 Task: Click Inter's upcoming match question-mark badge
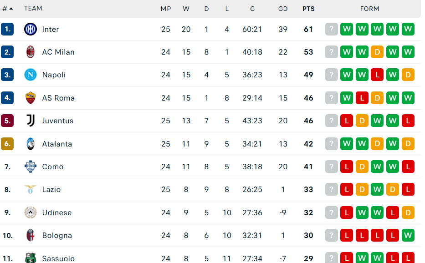pyautogui.click(x=332, y=29)
